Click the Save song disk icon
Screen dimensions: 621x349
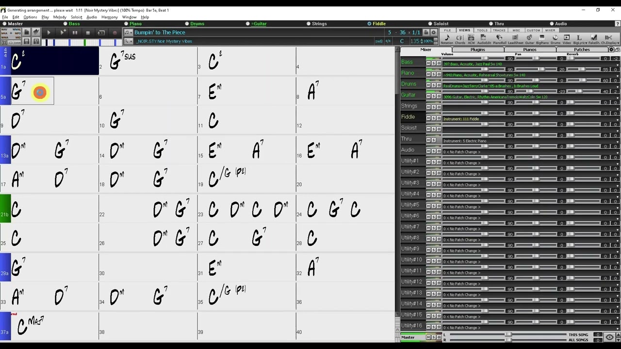pyautogui.click(x=26, y=42)
